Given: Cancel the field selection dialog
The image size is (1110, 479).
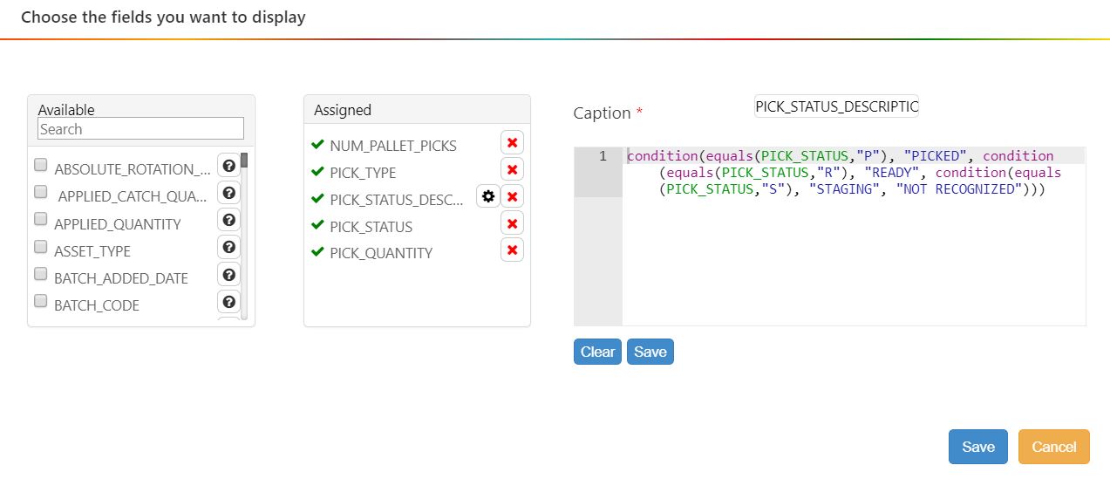Looking at the screenshot, I should (1053, 447).
